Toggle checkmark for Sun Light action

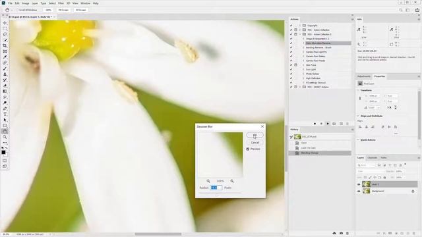coord(291,69)
